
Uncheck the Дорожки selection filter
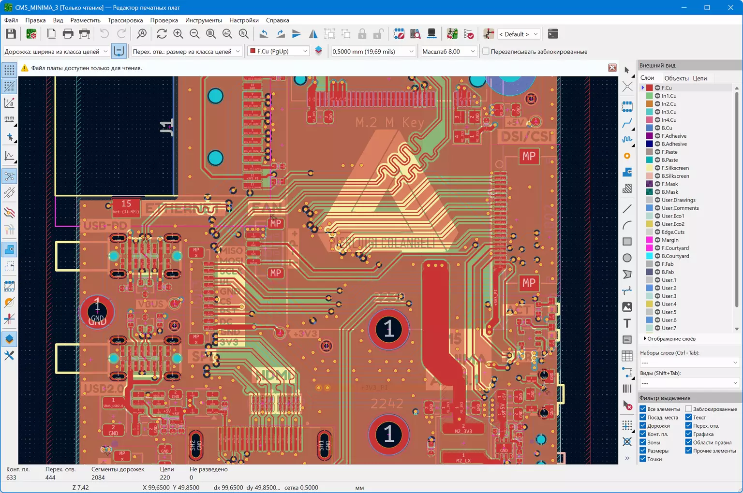[643, 426]
